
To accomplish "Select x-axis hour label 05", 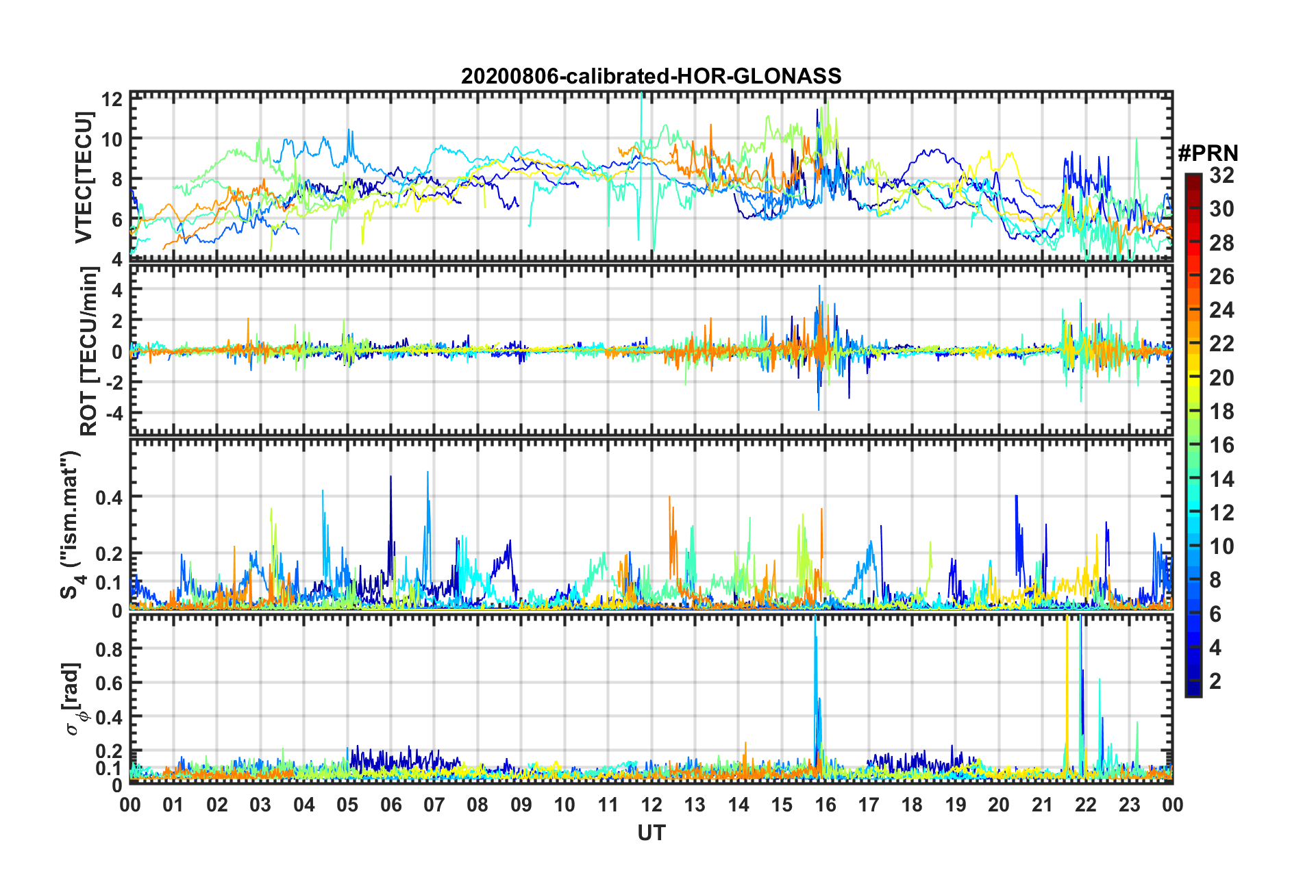I will (x=347, y=805).
